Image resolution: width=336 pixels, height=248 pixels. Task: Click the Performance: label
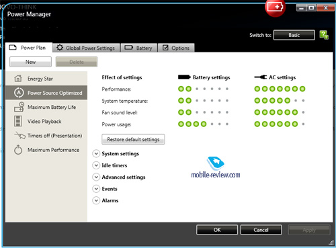(x=116, y=89)
